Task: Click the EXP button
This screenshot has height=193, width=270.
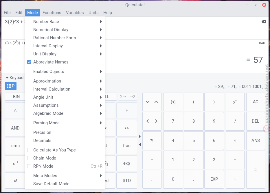Action: [214, 179]
